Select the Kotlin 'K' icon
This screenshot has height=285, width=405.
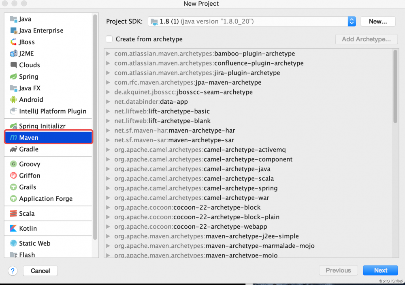(13, 228)
